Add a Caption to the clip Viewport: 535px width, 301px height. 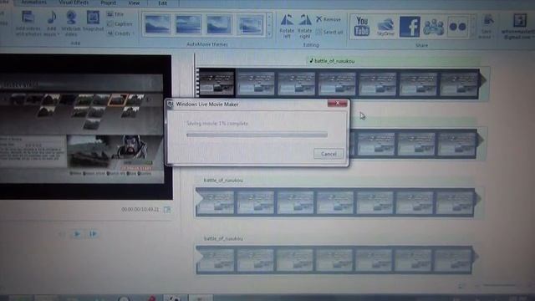tap(120, 24)
